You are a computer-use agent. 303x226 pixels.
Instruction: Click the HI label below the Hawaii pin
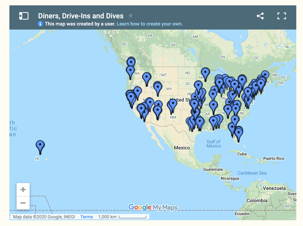37,159
